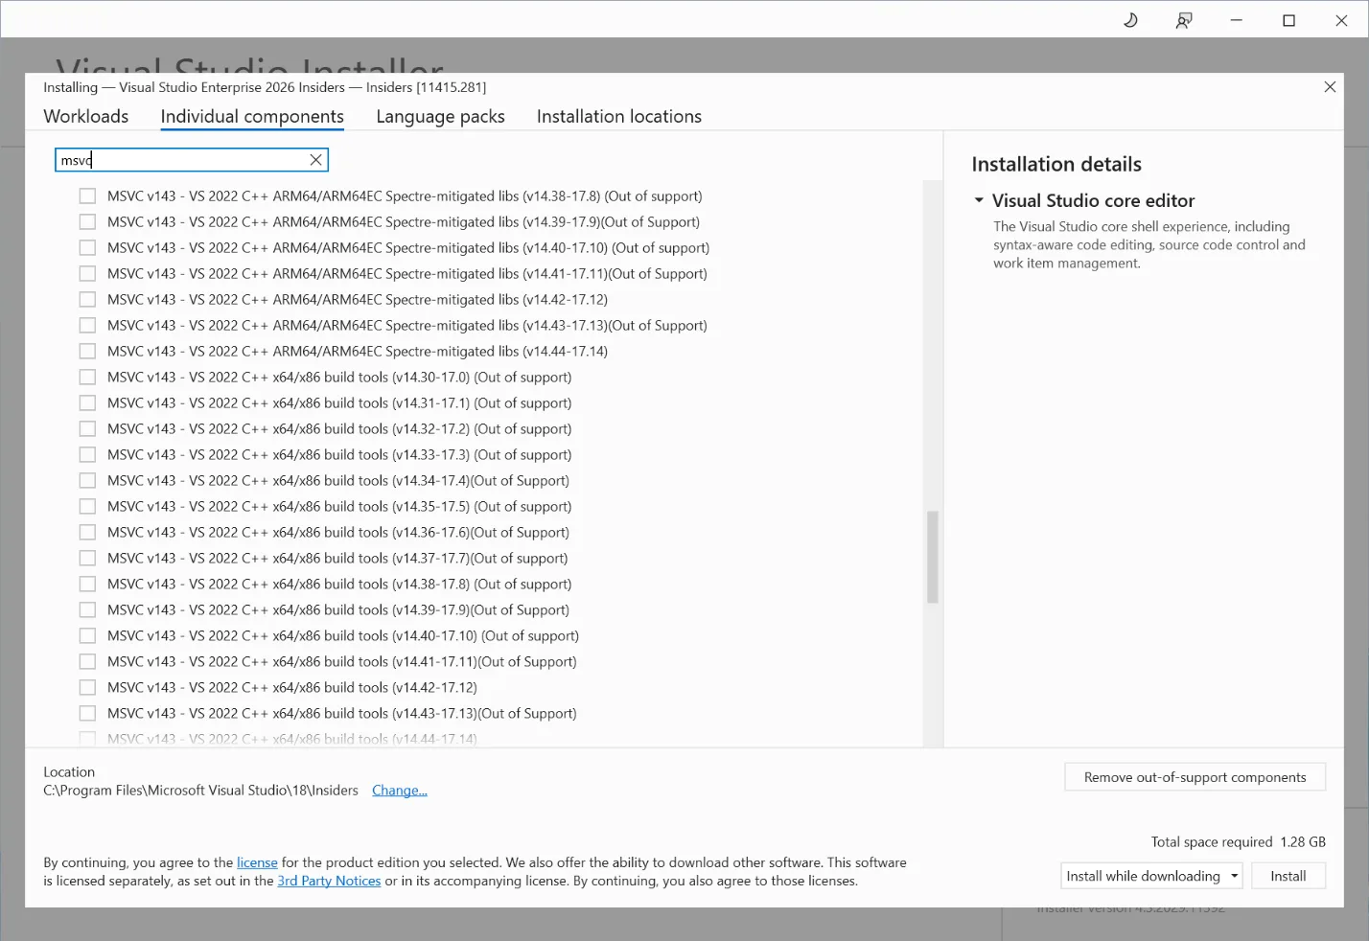Image resolution: width=1369 pixels, height=941 pixels.
Task: Collapse the Visual Studio core editor section
Action: pos(979,200)
